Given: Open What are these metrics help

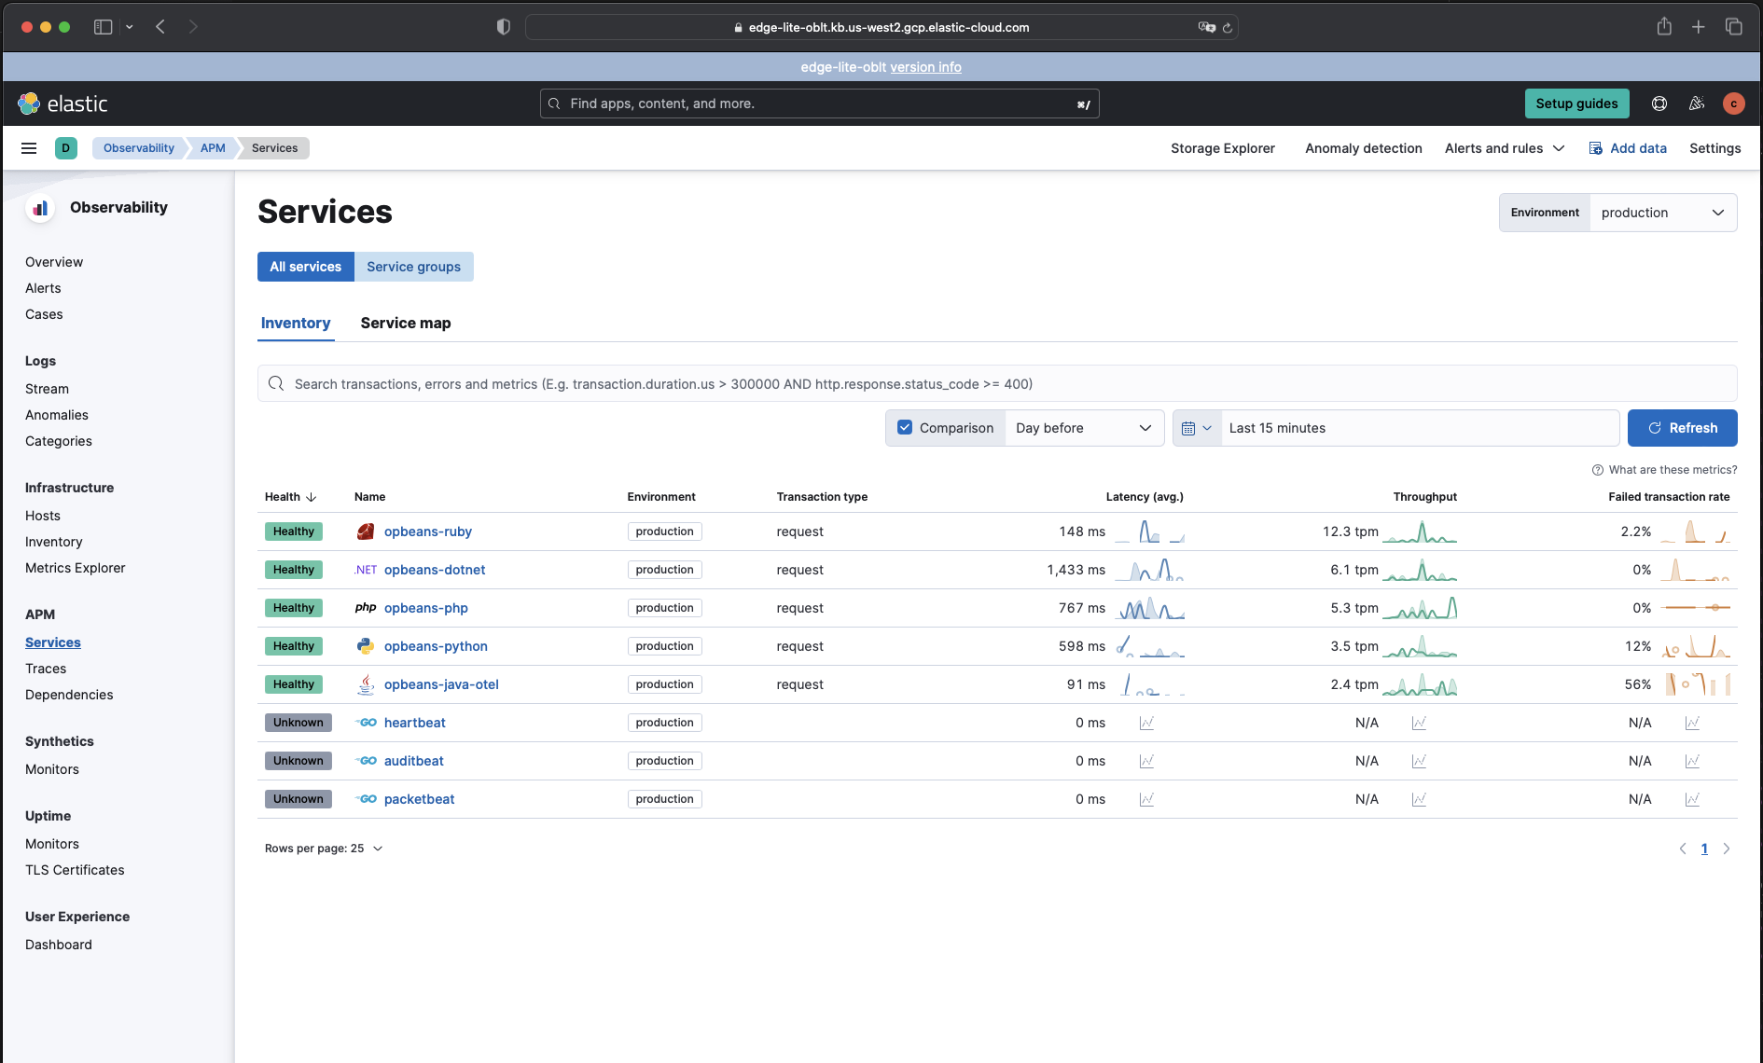Looking at the screenshot, I should pyautogui.click(x=1665, y=470).
